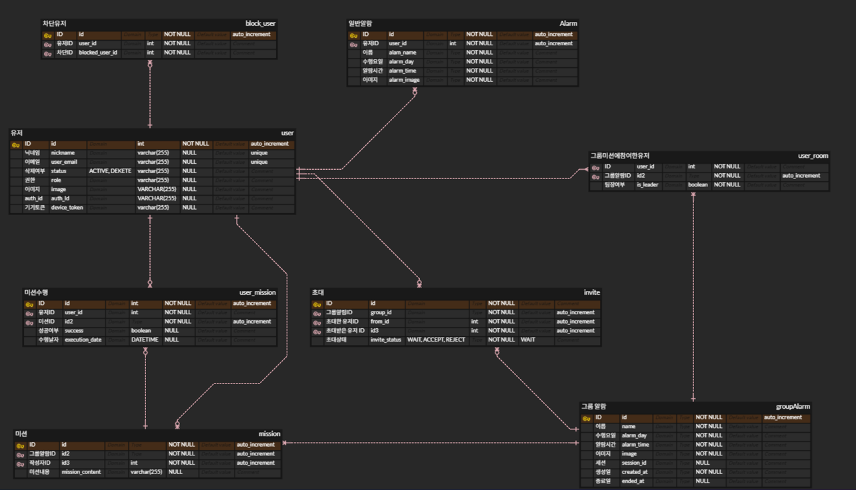This screenshot has width=856, height=490.
Task: Click foreign key icon beside id2 in user_mission
Action: (29, 322)
